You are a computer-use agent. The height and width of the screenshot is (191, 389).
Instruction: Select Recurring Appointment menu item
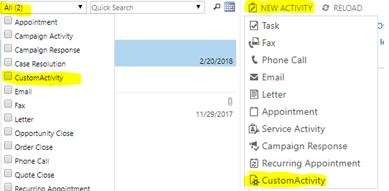click(x=311, y=163)
